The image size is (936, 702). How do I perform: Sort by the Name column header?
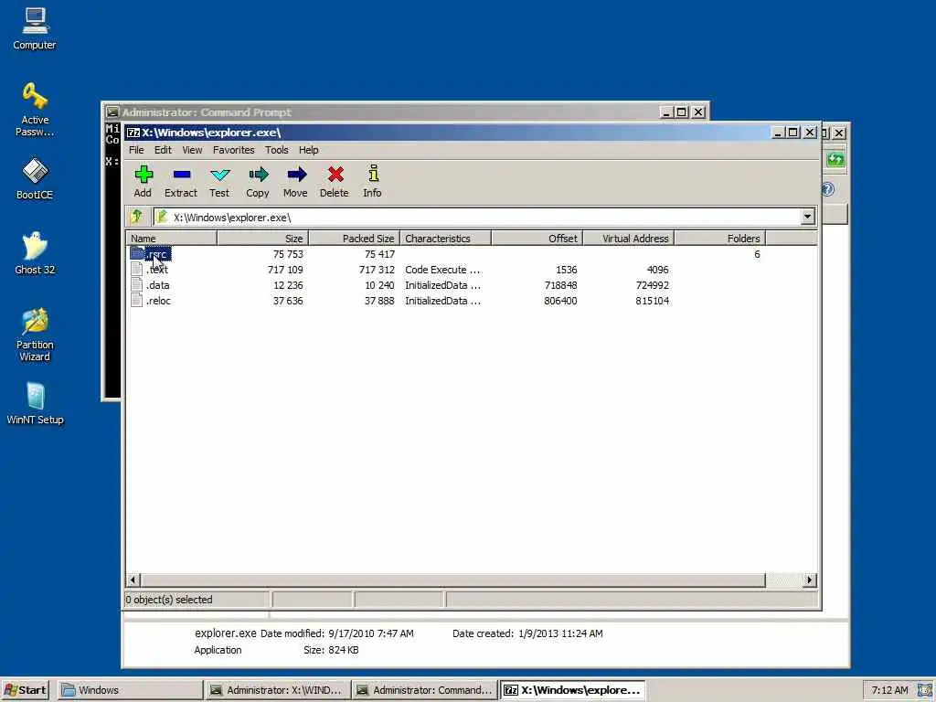click(171, 239)
